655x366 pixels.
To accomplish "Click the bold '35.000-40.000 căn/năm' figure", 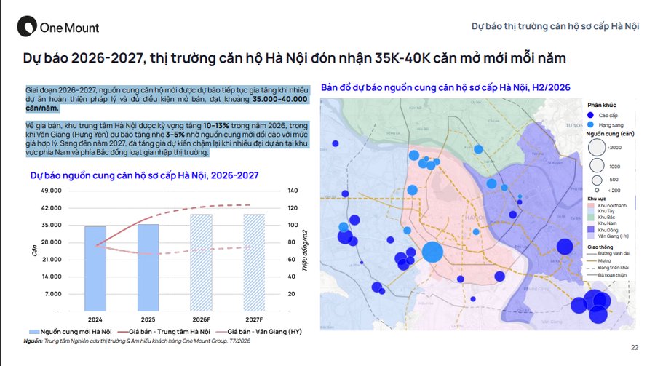I will [167, 103].
